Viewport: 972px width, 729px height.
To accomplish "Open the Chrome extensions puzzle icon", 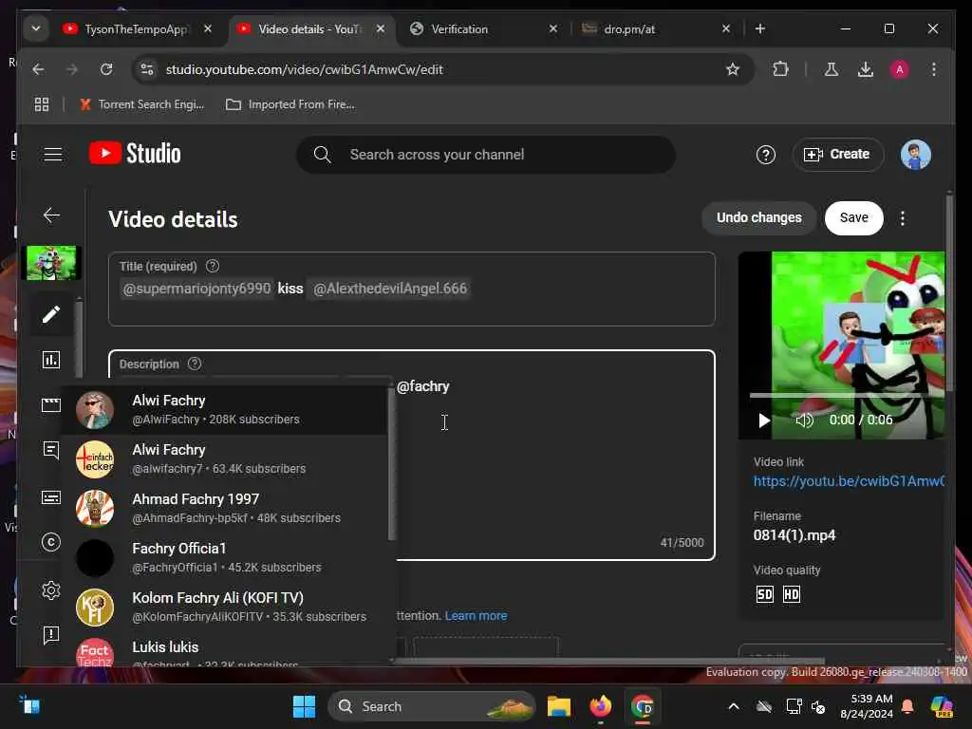I will (x=780, y=69).
